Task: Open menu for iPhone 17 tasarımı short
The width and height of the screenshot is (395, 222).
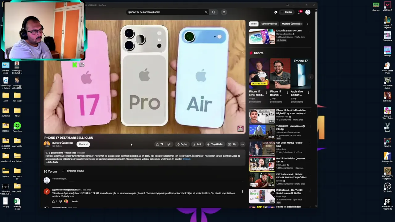Action: coord(287,92)
